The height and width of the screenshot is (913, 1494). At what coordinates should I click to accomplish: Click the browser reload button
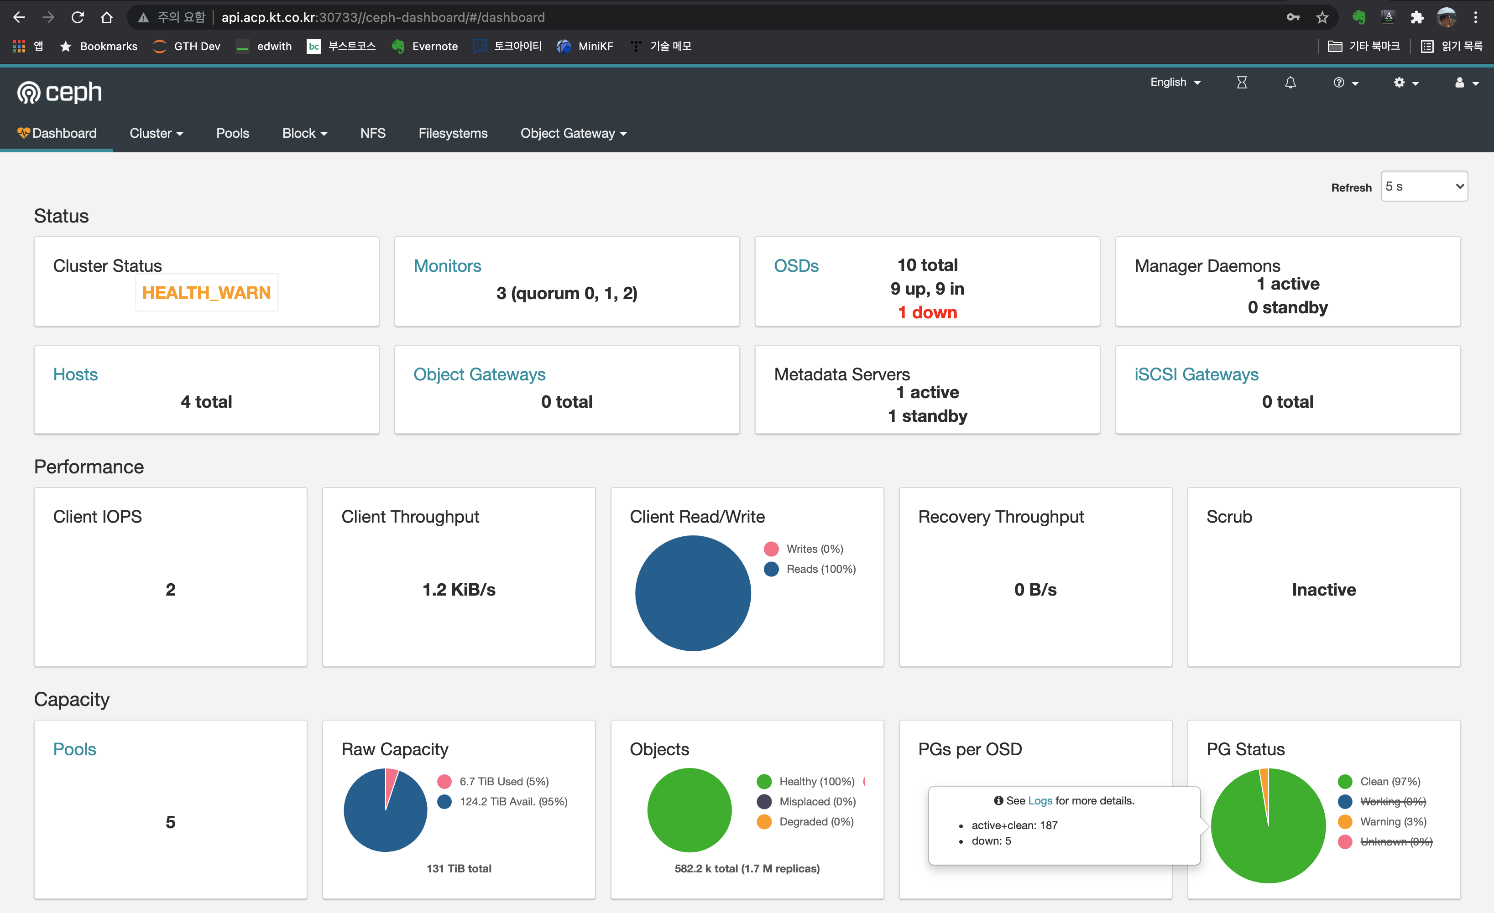[78, 17]
